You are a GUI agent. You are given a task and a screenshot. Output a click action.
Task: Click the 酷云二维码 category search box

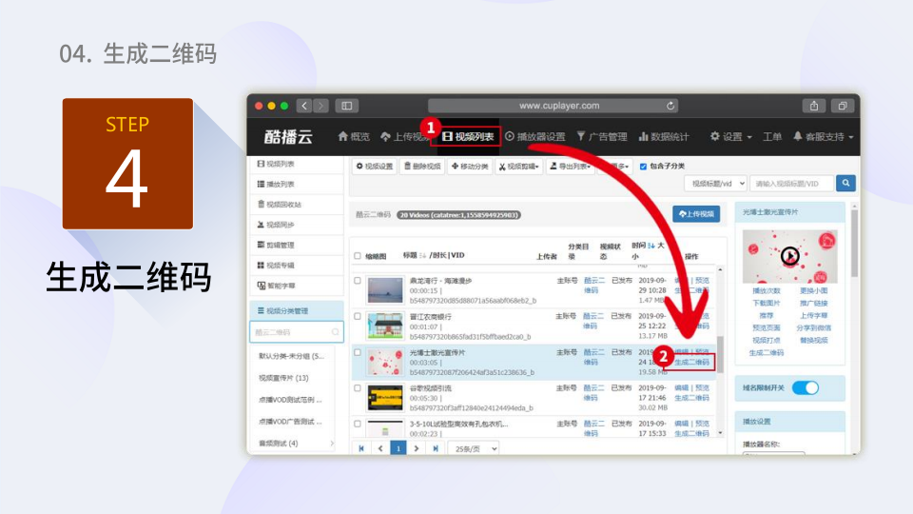297,332
